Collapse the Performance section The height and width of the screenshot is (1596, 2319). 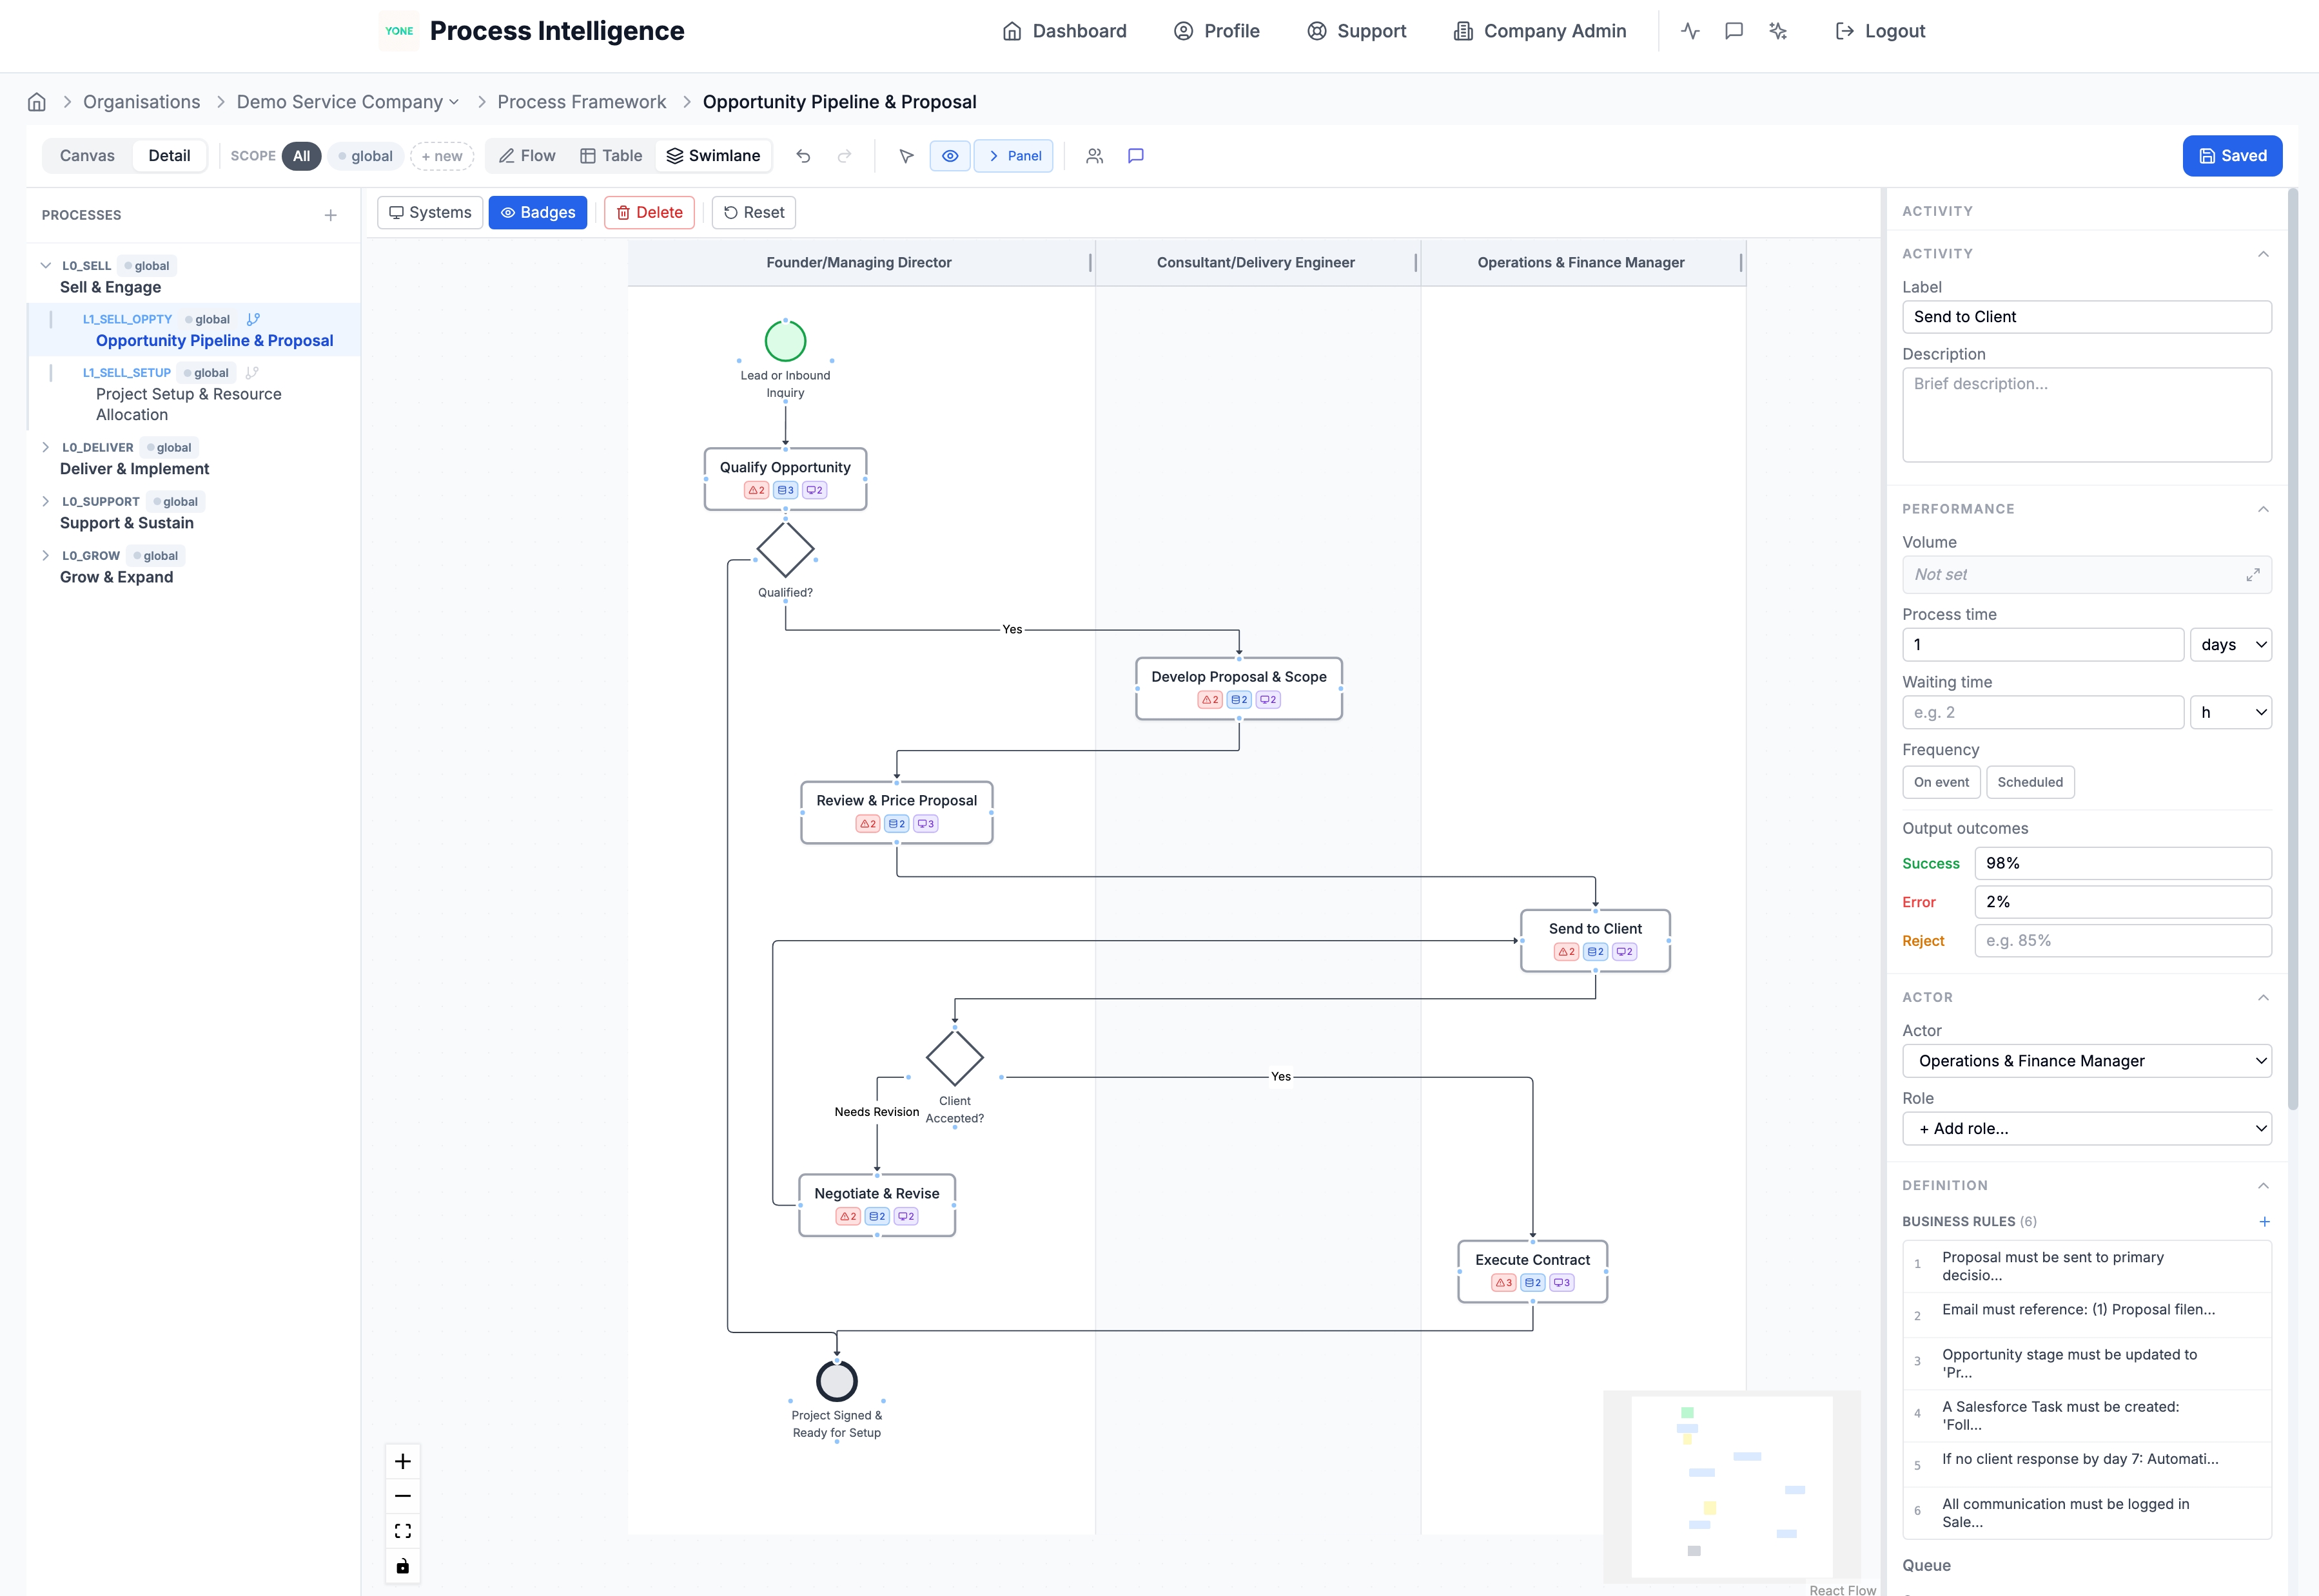[2263, 509]
